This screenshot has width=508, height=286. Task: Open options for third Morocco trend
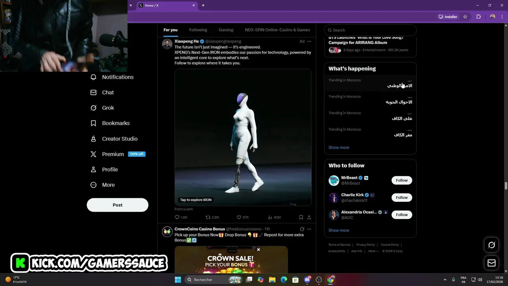(x=410, y=114)
